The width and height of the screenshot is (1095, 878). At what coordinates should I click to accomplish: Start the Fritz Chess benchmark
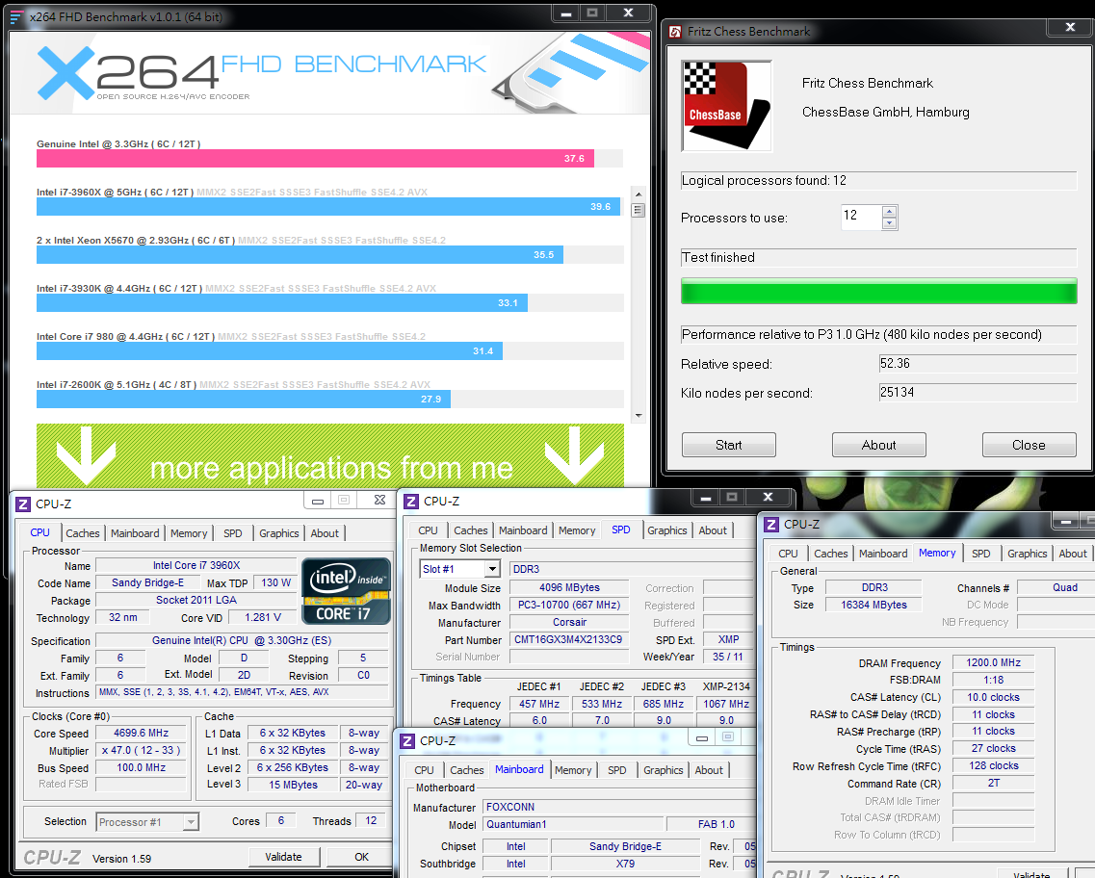click(x=728, y=445)
